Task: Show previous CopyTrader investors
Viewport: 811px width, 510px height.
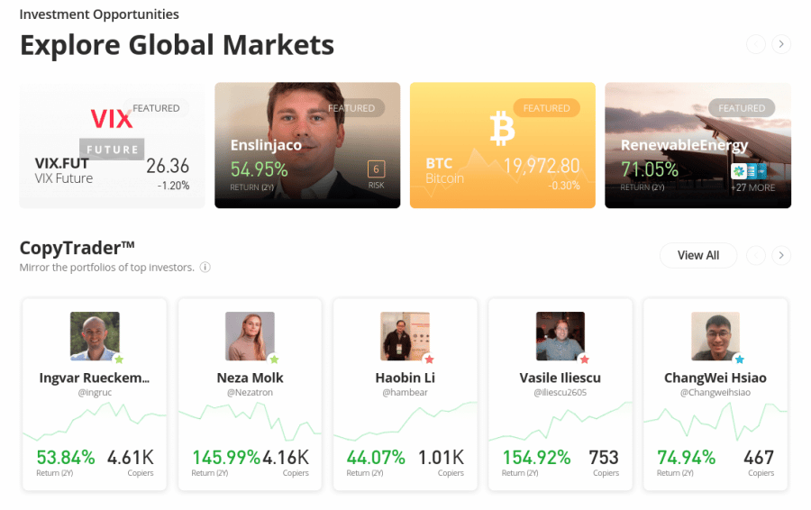Action: pyautogui.click(x=755, y=255)
